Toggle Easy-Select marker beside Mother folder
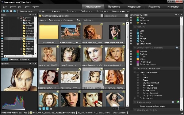This screenshot has height=115, width=184. click(x=2, y=25)
